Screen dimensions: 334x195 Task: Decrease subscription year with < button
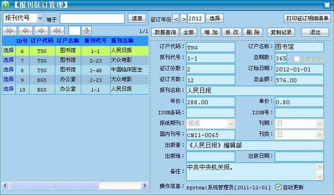176,19
